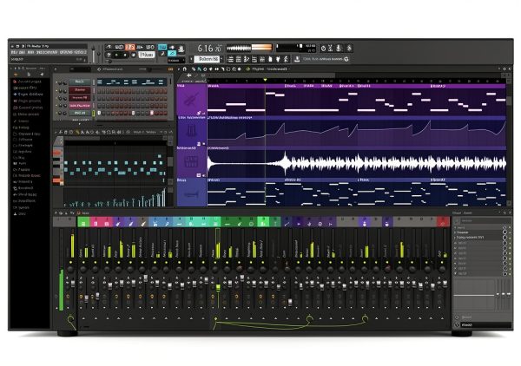Click the organ pipes icon on the second playlist track
Viewport: 521px width, 366px height.
click(x=191, y=131)
